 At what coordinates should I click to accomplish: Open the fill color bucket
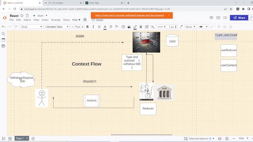129,27
